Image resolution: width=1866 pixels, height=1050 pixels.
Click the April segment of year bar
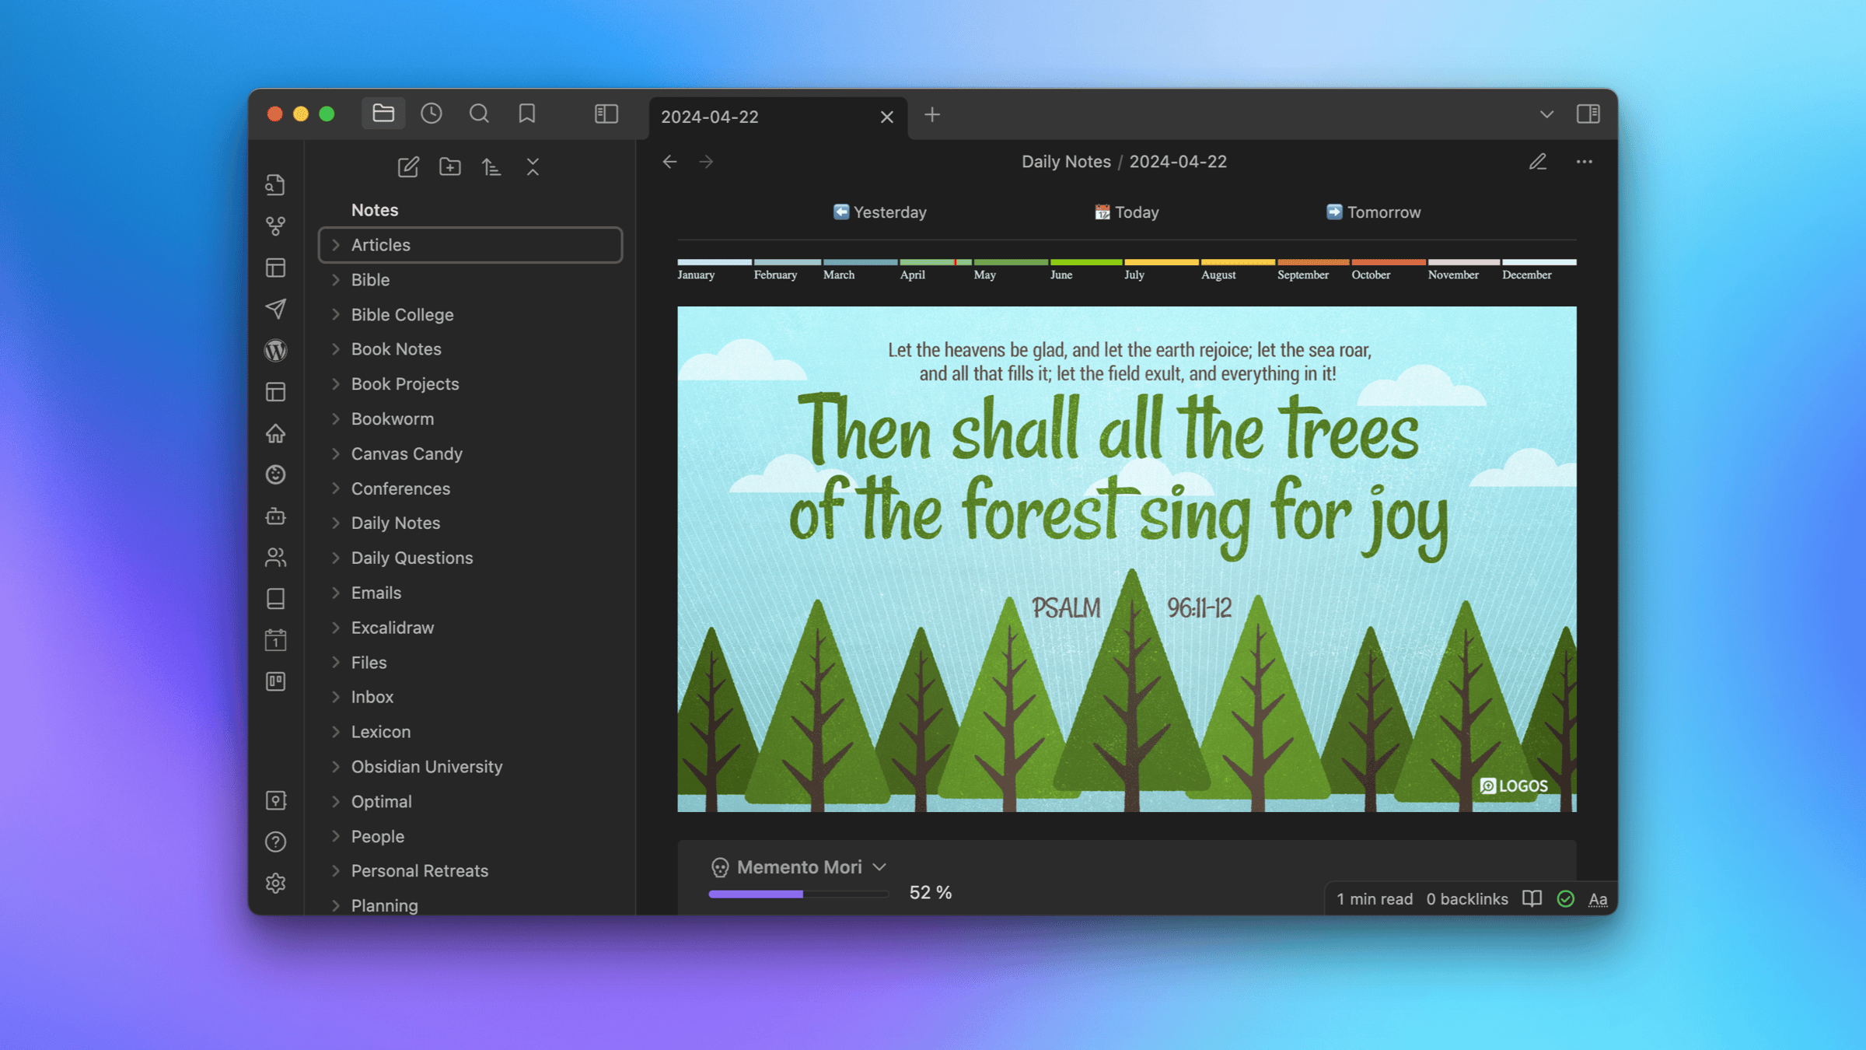(935, 263)
